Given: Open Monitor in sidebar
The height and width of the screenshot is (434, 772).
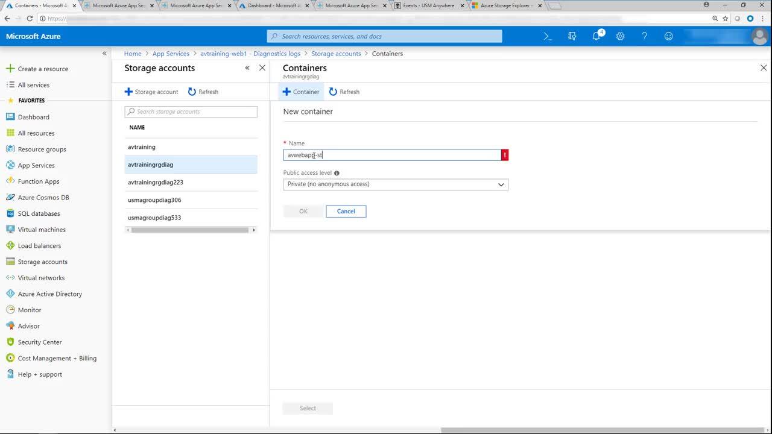Looking at the screenshot, I should (30, 310).
